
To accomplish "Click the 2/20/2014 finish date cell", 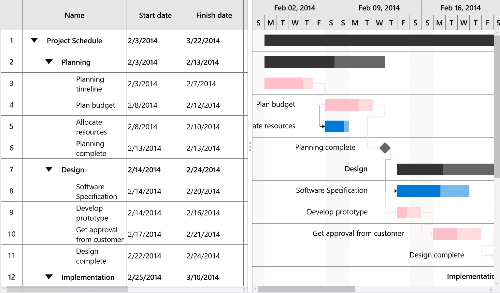I will click(214, 191).
